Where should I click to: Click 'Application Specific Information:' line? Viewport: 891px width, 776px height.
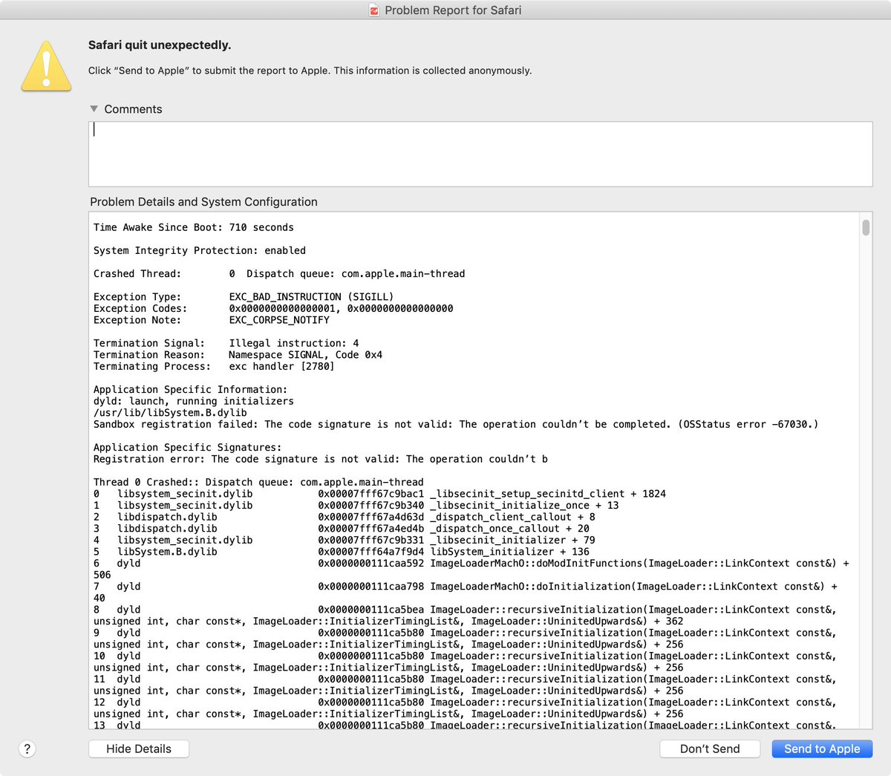pos(190,389)
